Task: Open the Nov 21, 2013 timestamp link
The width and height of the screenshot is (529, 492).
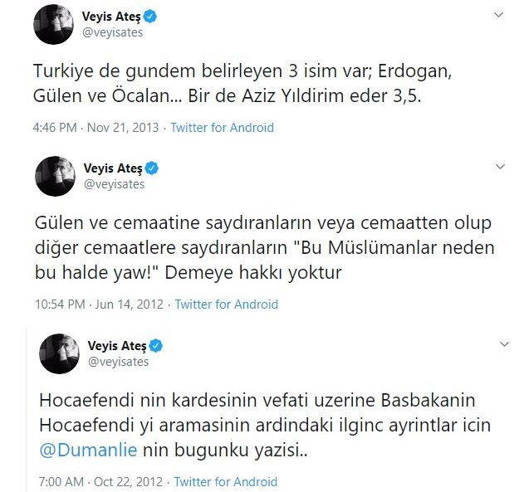Action: (x=96, y=128)
